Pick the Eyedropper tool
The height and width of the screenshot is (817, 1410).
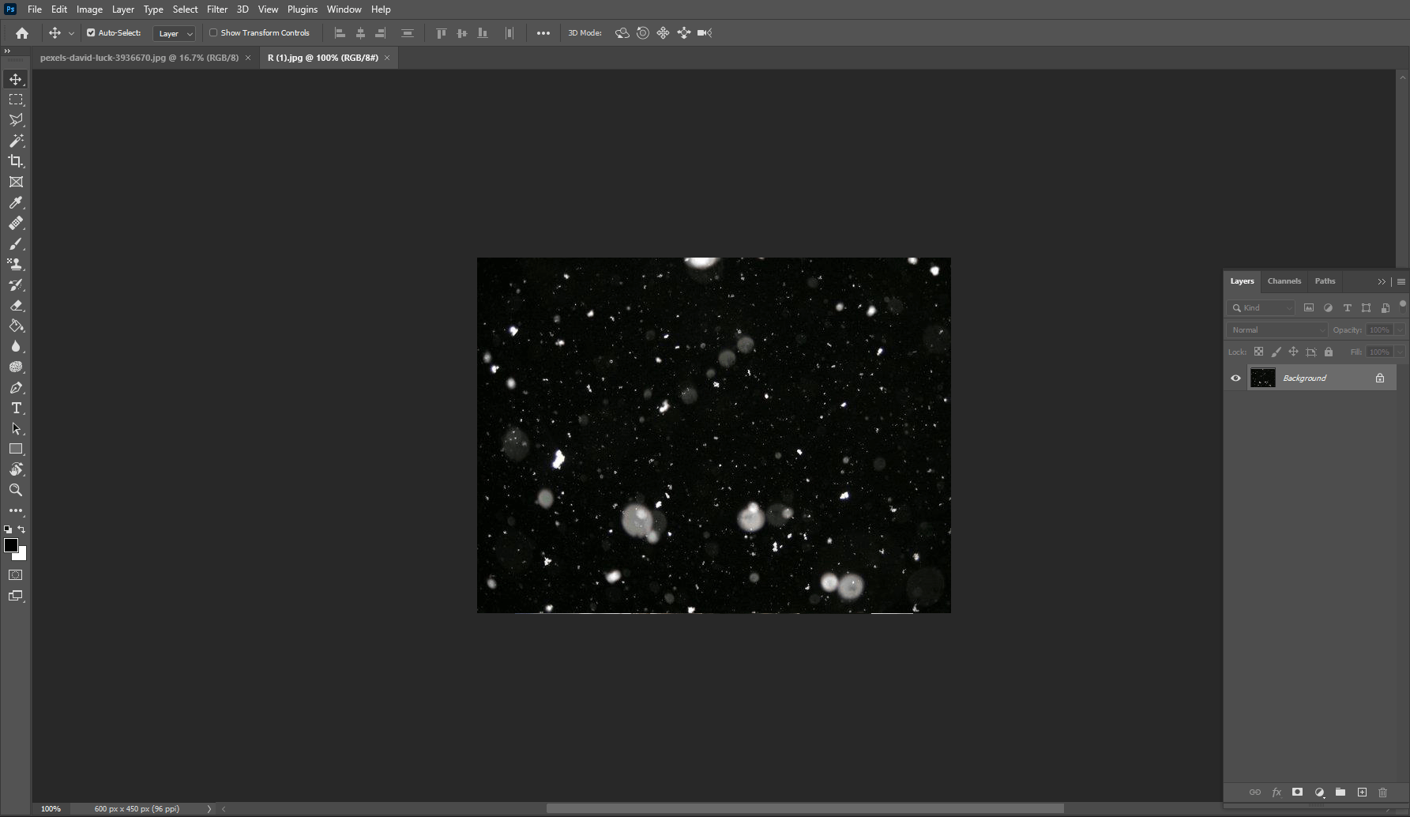coord(16,202)
